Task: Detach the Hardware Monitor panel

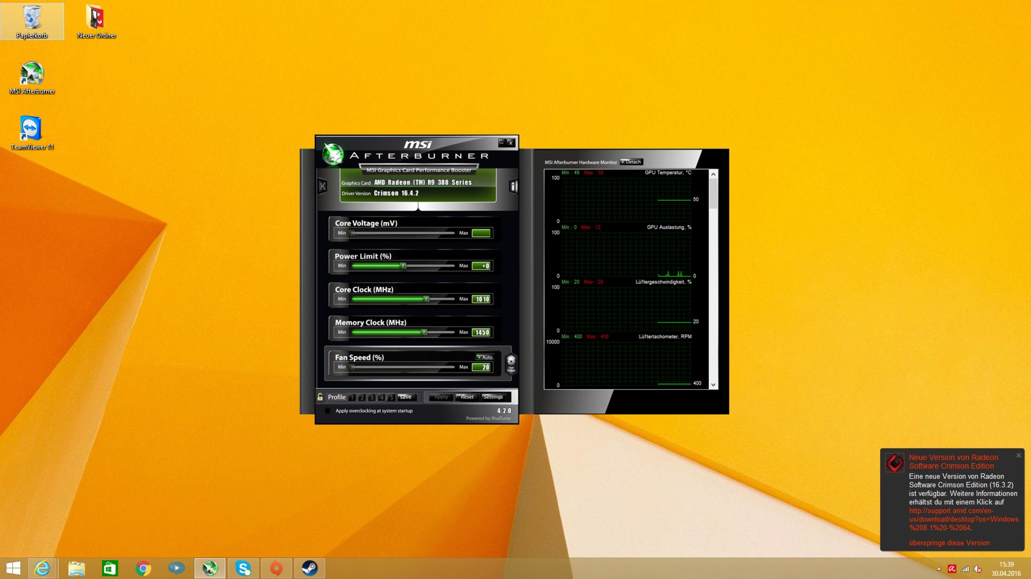Action: coord(631,162)
